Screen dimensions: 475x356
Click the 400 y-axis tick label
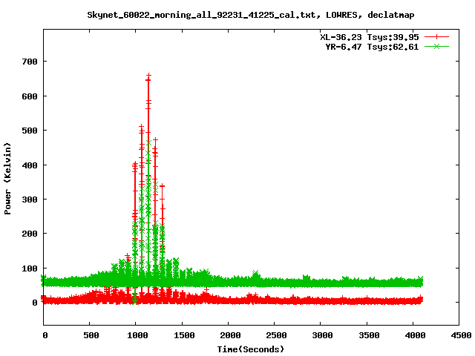[x=30, y=165]
